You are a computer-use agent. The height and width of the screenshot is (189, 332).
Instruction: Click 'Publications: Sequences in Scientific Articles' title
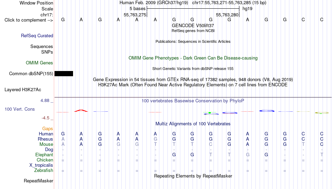point(193,41)
